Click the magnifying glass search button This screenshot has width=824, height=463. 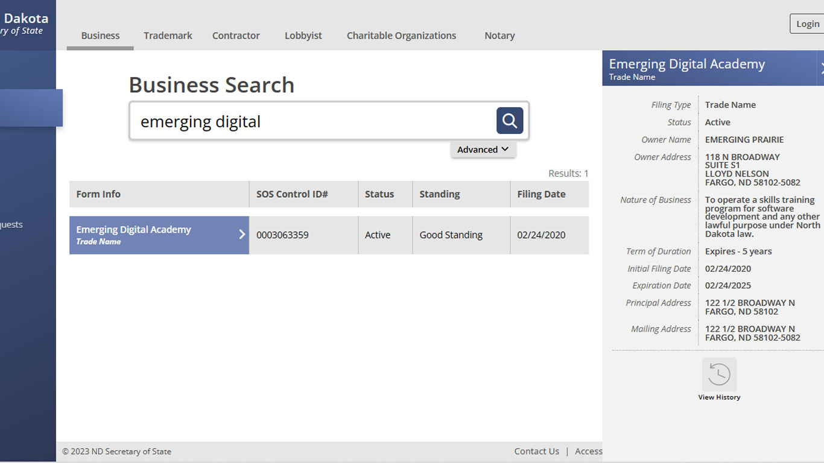click(x=510, y=121)
